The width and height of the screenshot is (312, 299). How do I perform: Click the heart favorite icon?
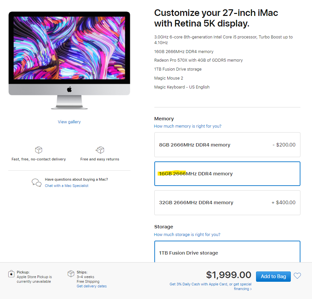pyautogui.click(x=297, y=276)
